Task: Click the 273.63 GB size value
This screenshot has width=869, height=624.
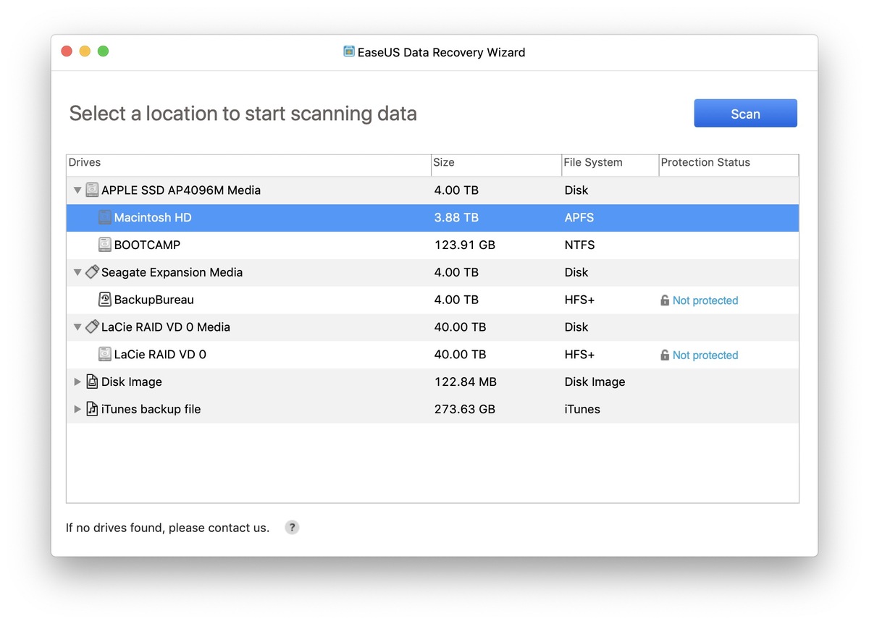Action: (464, 409)
